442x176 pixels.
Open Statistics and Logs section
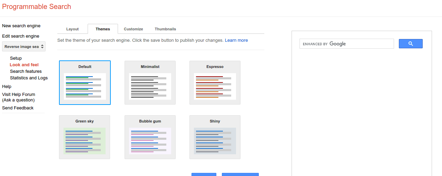[x=29, y=78]
